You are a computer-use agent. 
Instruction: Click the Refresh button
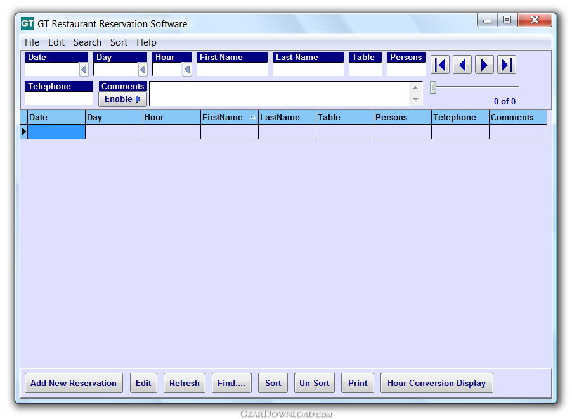[185, 383]
